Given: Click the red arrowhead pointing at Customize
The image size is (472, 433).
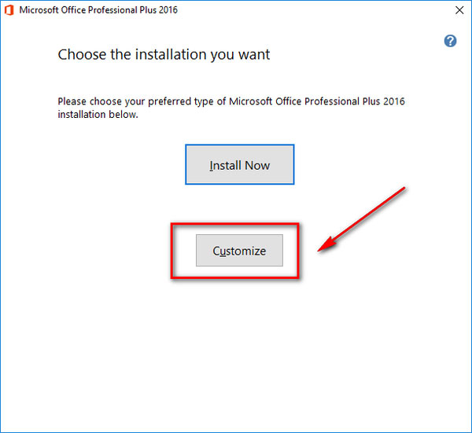Looking at the screenshot, I should 326,247.
